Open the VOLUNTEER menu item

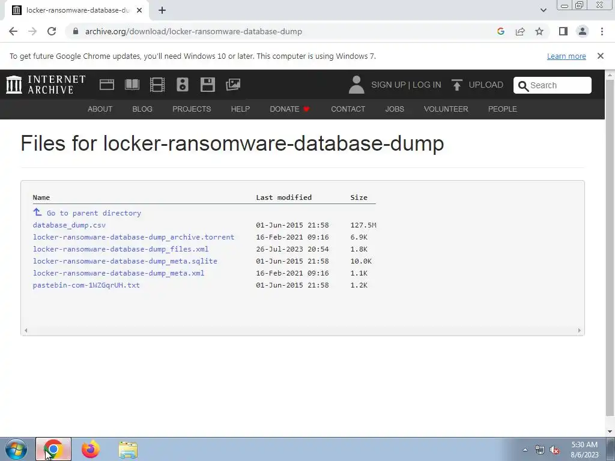[x=446, y=109]
